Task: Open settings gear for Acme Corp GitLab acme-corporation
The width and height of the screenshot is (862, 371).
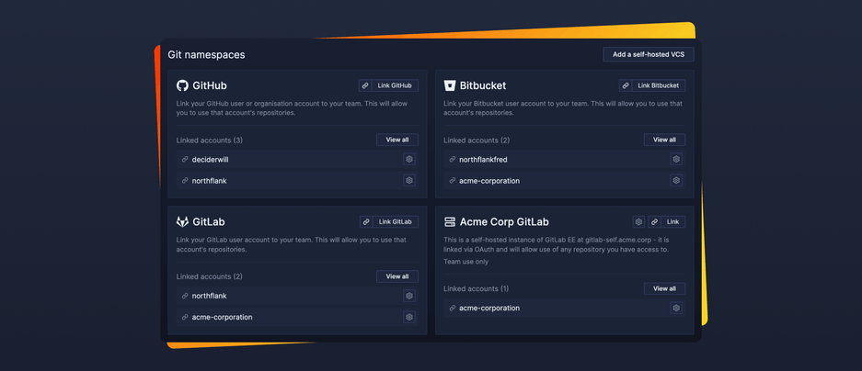Action: pos(676,308)
